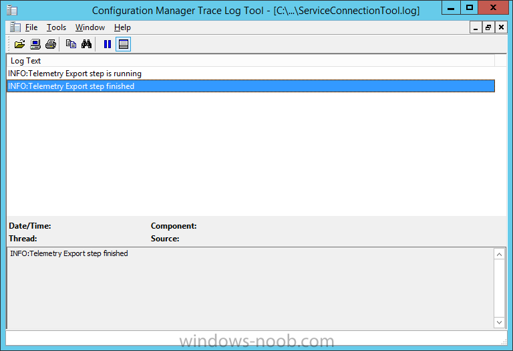
Task: Click the details pane scroll down arrow
Action: coord(499,322)
